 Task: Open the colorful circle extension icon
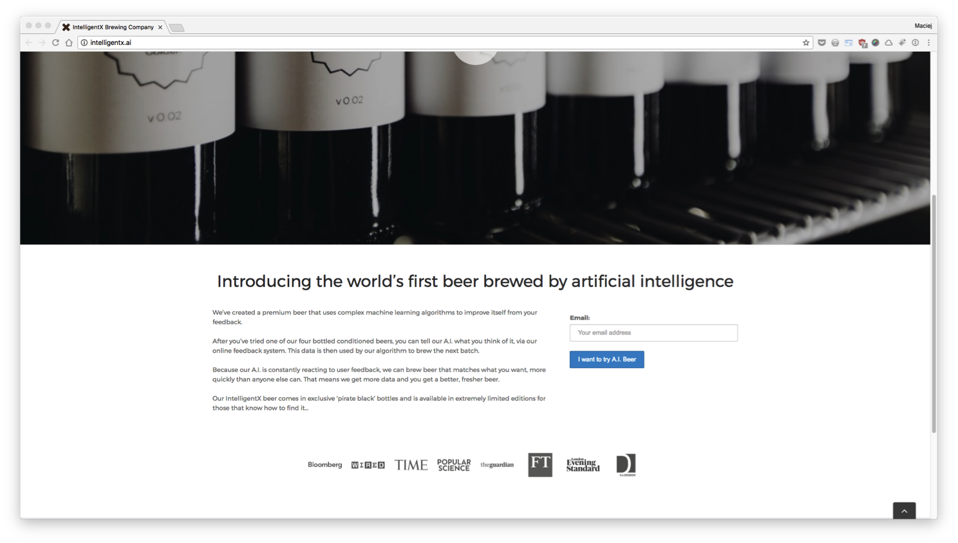pos(875,42)
